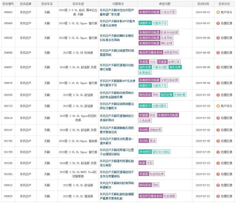The image size is (236, 203).
Task: Click the 车身异响 problem tag
Action: click(166, 38)
